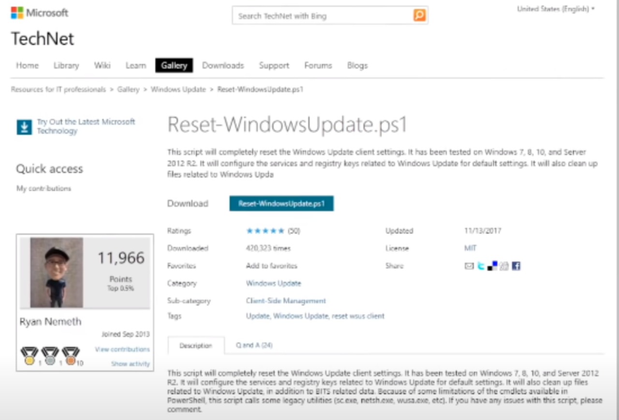Screen dimensions: 619x420
Task: Click the Update tag link
Action: [x=258, y=316]
